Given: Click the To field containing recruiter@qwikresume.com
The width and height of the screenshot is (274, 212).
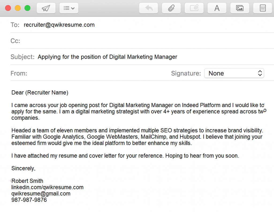Looking at the screenshot, I should pyautogui.click(x=59, y=25).
